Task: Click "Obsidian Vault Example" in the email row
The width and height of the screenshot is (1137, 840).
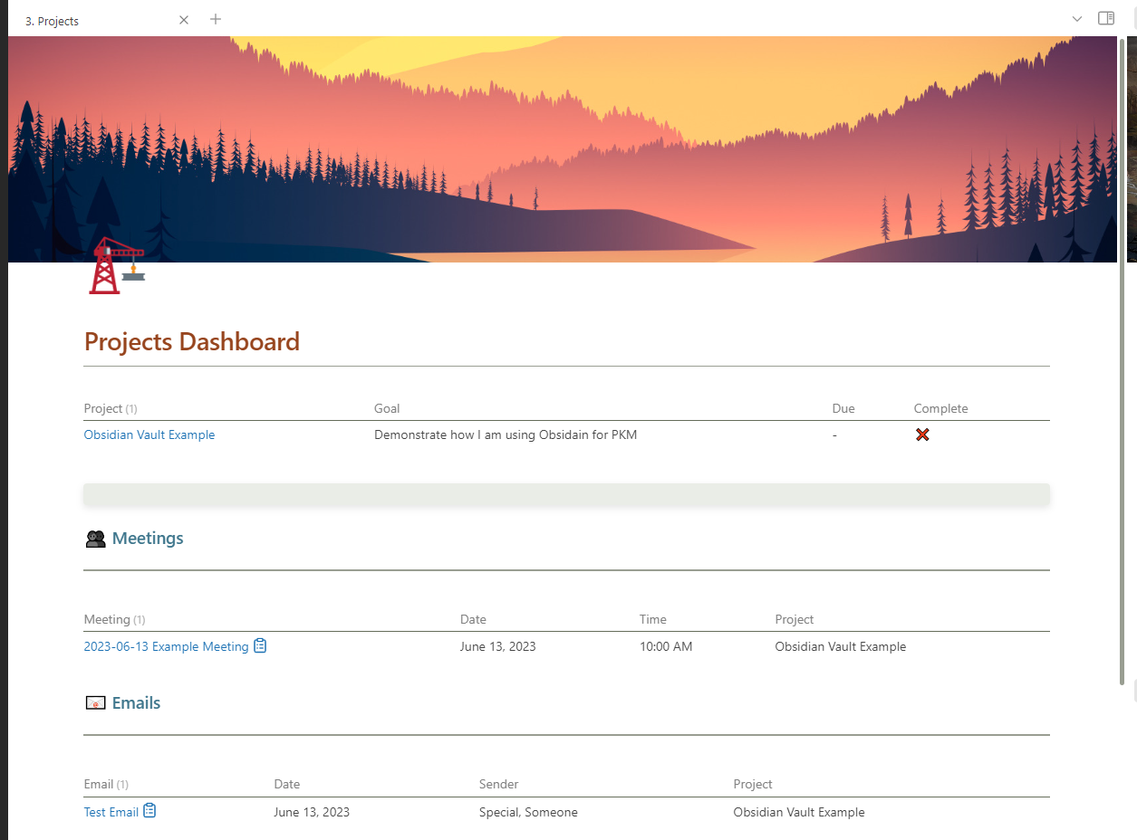Action: click(x=799, y=812)
